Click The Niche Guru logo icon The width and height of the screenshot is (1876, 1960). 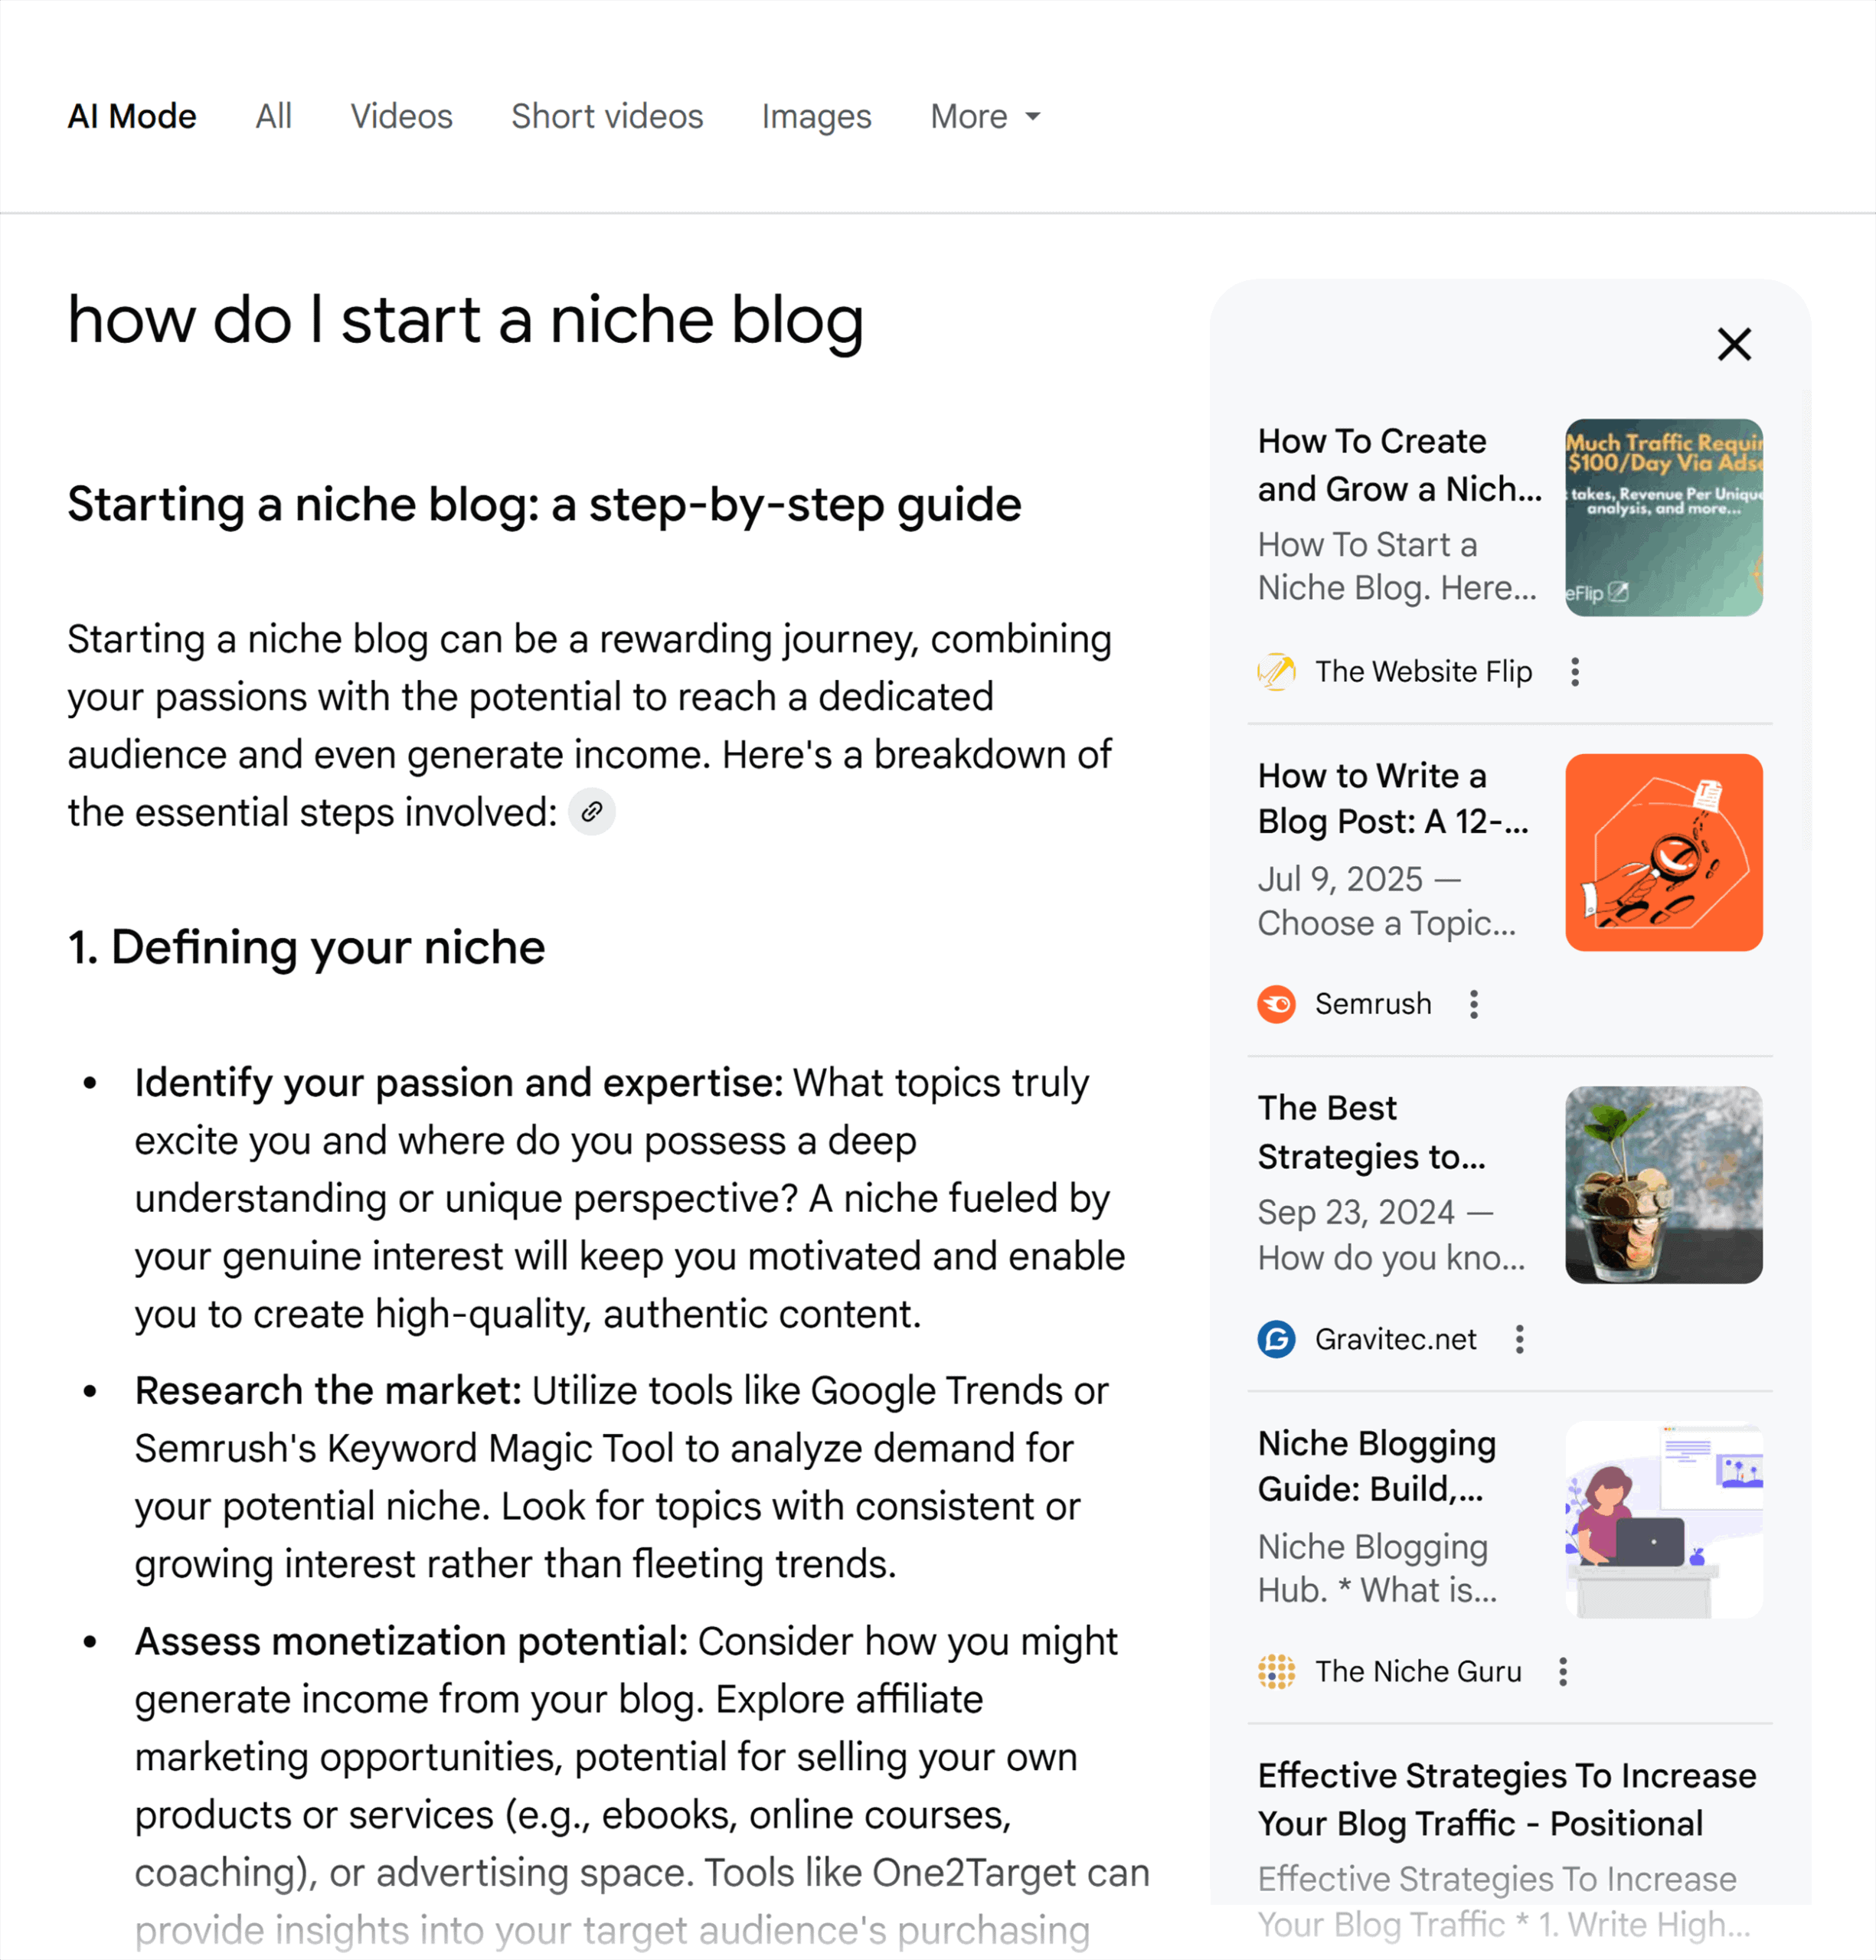coord(1277,1671)
